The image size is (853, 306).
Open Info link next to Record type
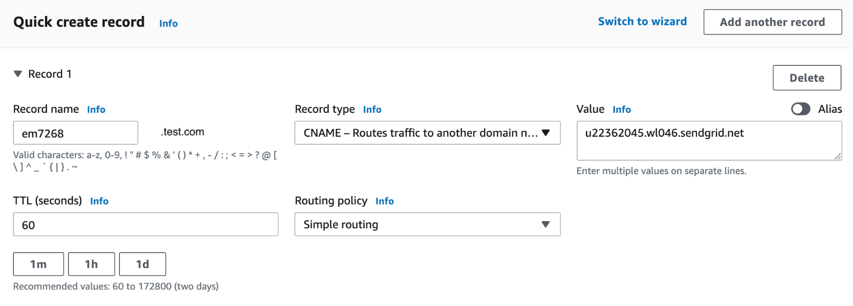[x=372, y=109]
